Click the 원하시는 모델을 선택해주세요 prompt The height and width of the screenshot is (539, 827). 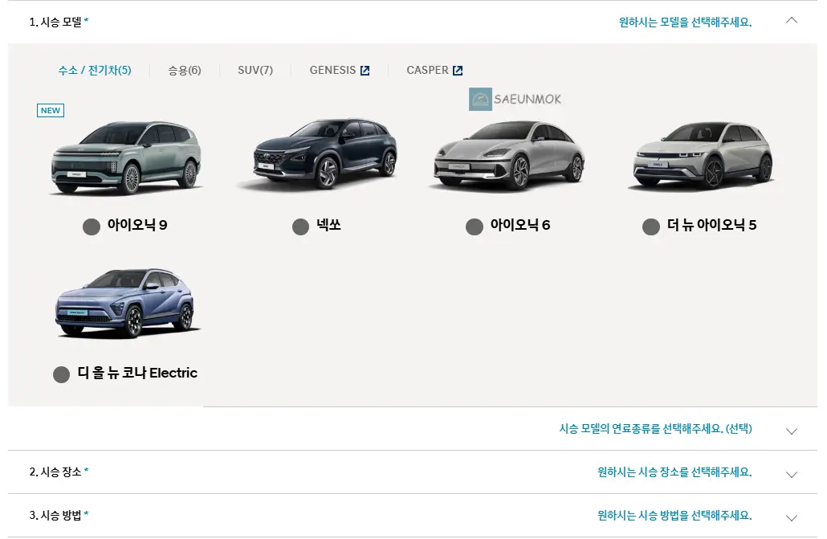pos(685,22)
